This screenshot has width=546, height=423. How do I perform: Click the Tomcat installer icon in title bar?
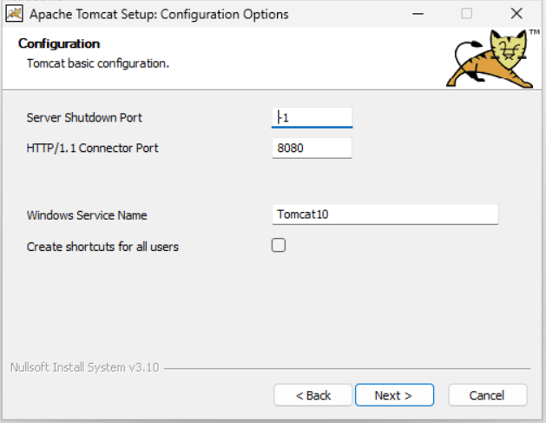14,14
